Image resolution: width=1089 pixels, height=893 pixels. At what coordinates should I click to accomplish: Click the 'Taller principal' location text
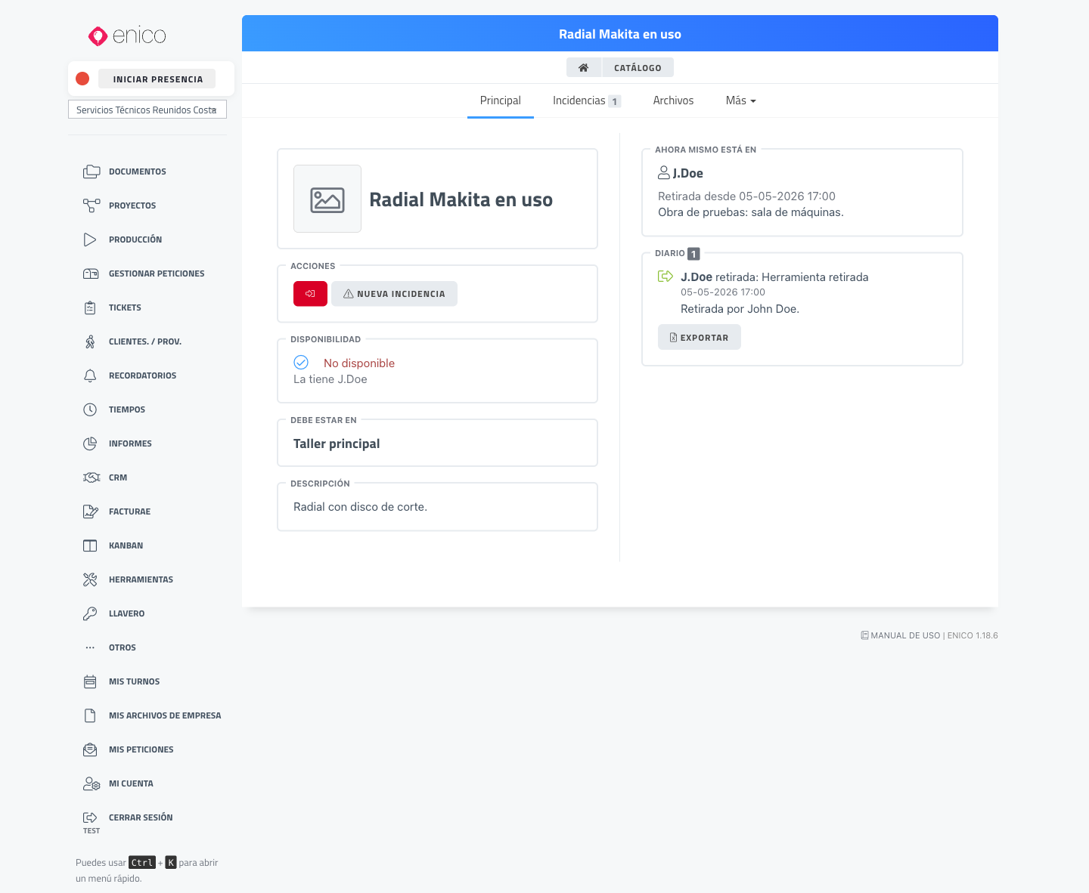point(337,443)
